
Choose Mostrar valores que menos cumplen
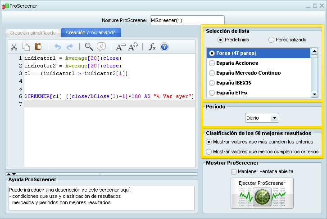coord(209,152)
